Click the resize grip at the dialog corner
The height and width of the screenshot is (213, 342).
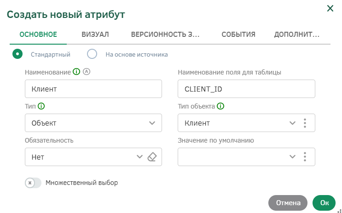[339, 210]
